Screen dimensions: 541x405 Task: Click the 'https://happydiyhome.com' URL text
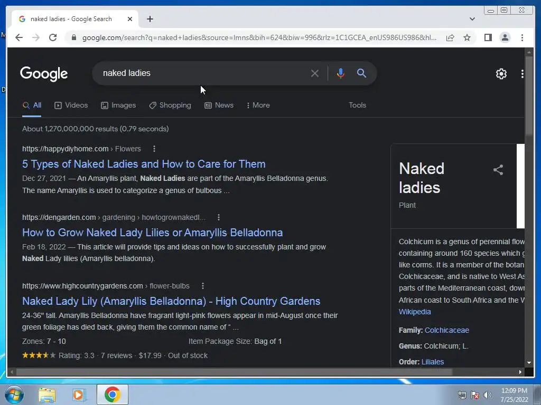[65, 149]
